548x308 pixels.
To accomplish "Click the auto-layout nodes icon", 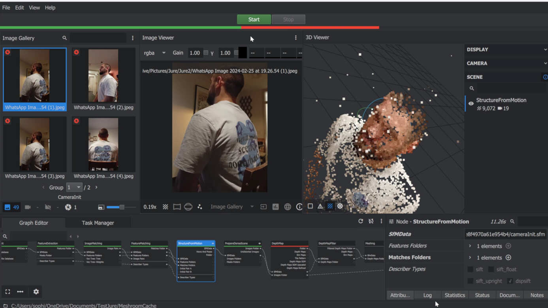I will [x=20, y=291].
